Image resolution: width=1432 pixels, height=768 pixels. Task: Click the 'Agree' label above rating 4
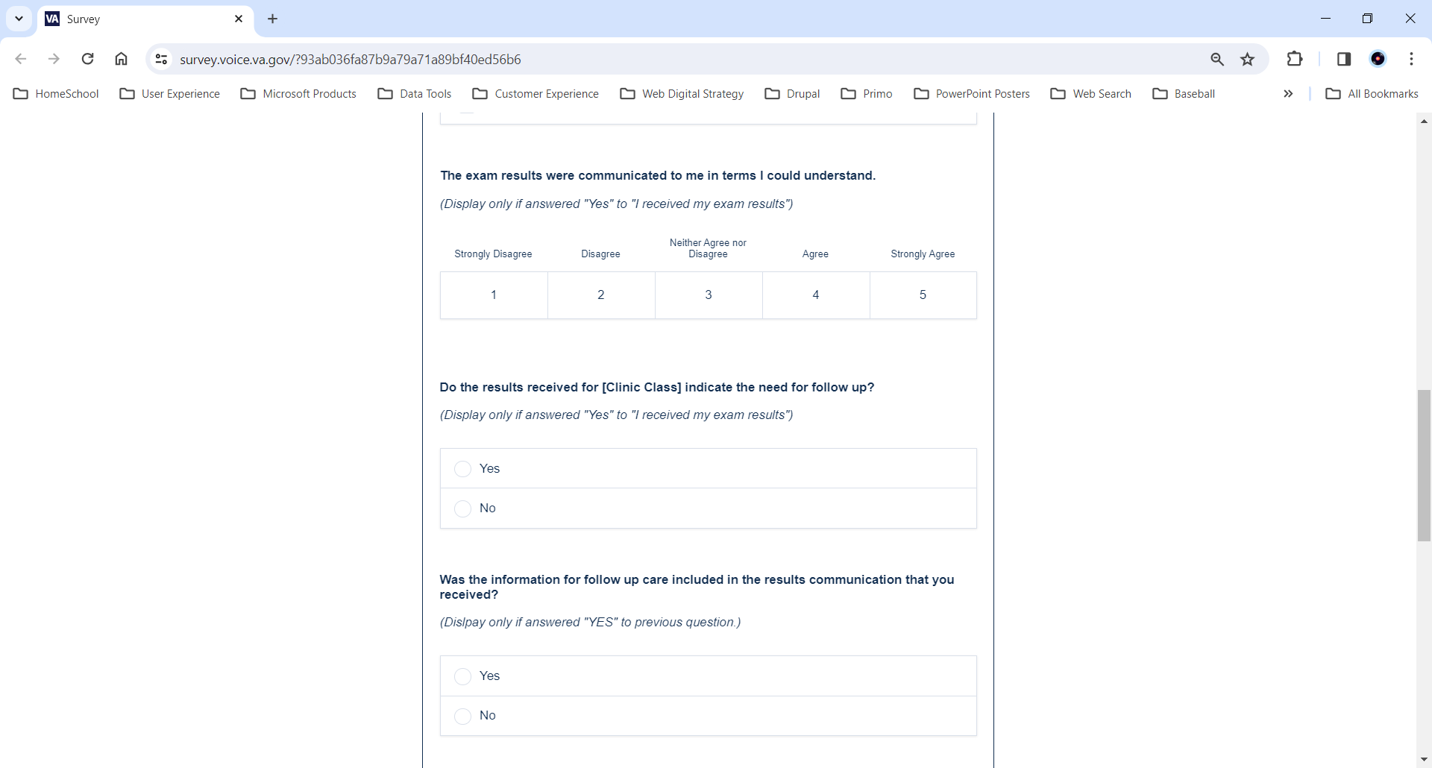click(x=815, y=254)
